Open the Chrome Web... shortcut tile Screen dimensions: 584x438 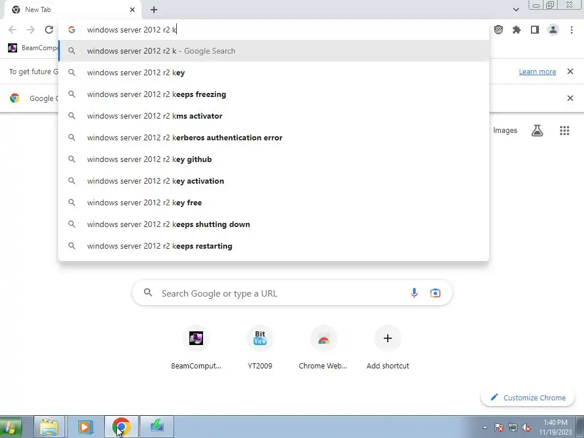(323, 347)
